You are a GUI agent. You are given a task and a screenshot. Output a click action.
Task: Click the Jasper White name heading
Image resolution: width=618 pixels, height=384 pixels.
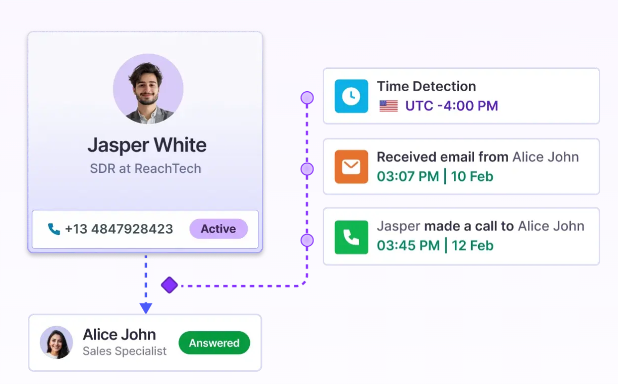pyautogui.click(x=147, y=145)
